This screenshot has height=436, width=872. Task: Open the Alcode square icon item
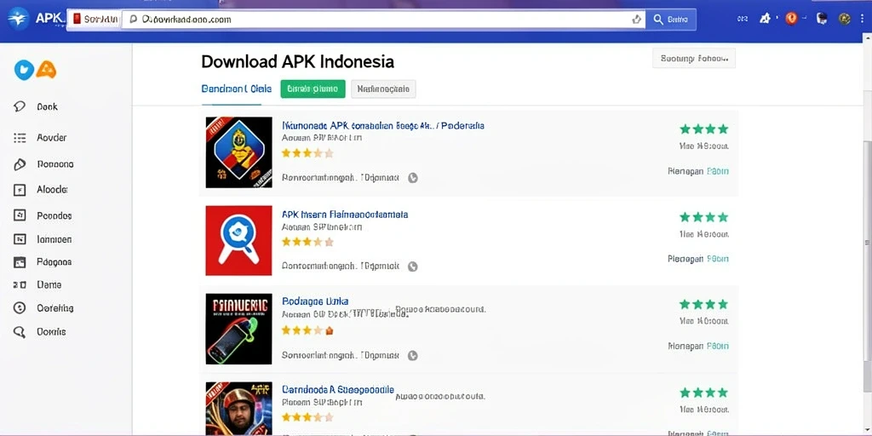40,190
